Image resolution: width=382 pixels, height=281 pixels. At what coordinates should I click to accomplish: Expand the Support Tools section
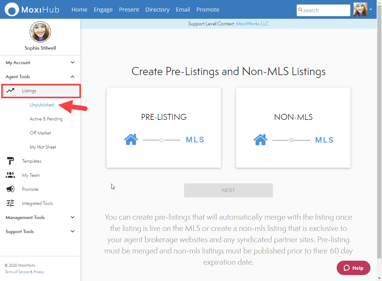tap(73, 232)
